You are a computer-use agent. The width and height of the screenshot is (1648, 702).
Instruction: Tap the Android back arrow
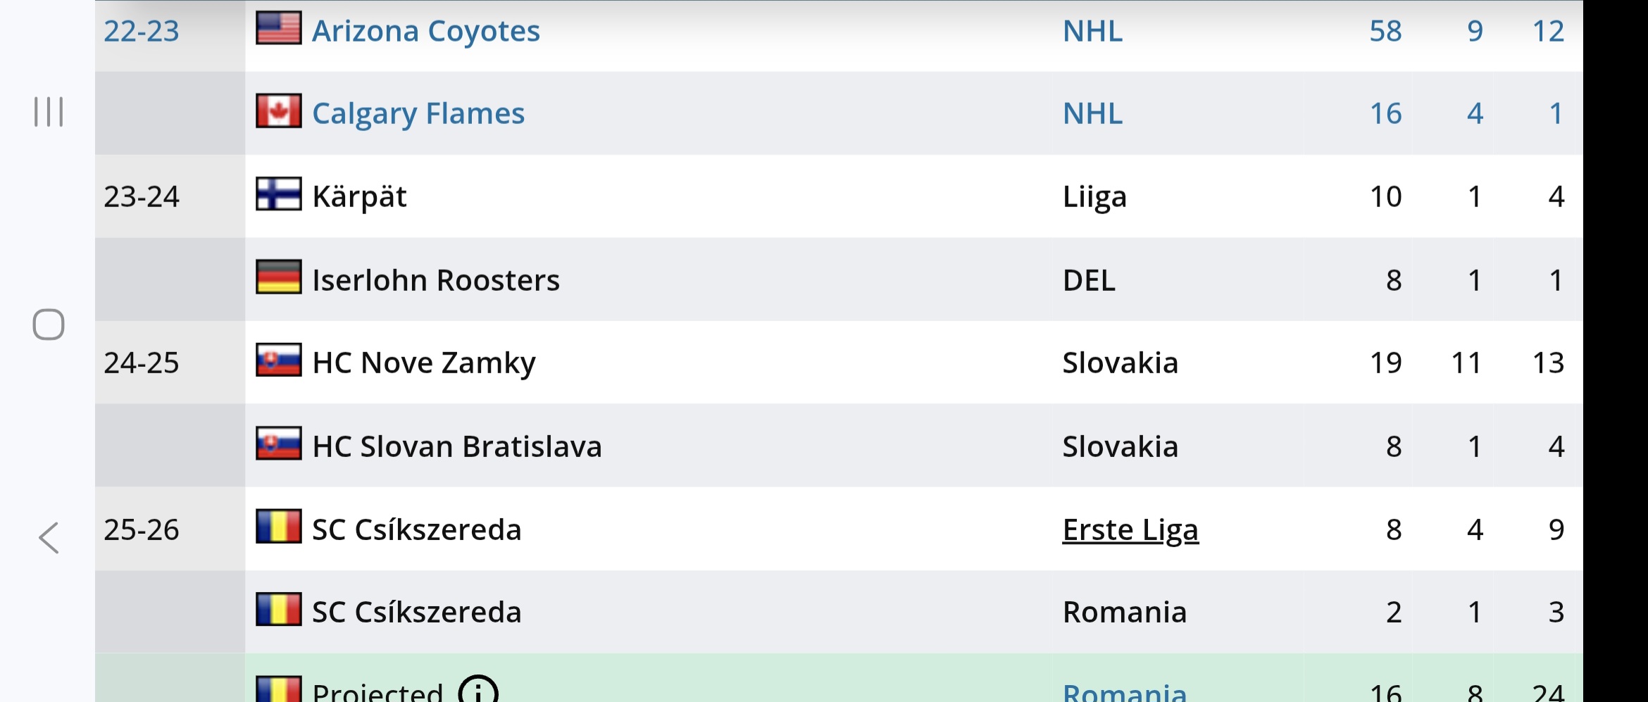(x=49, y=539)
